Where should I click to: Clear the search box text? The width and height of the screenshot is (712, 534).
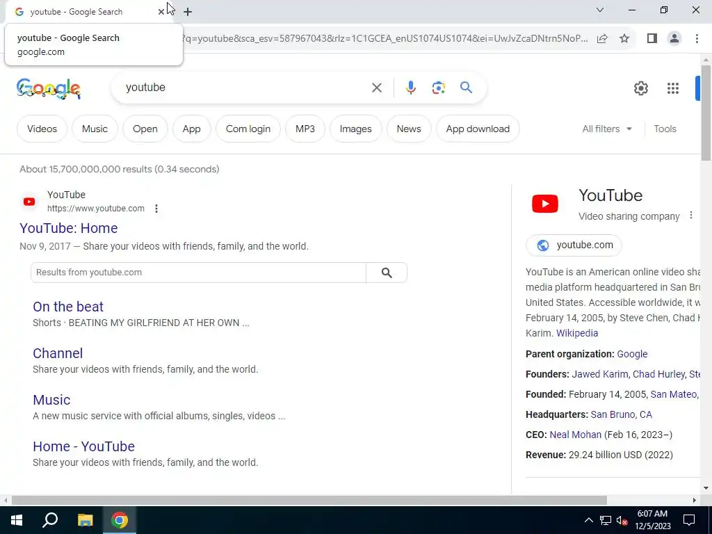tap(376, 88)
